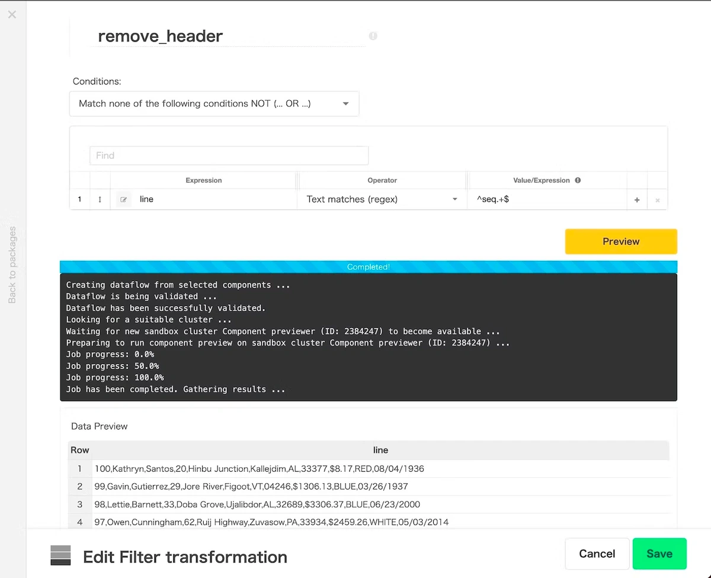
Task: Select the row starting with 97,Owen,Cunningham
Action: click(x=369, y=522)
